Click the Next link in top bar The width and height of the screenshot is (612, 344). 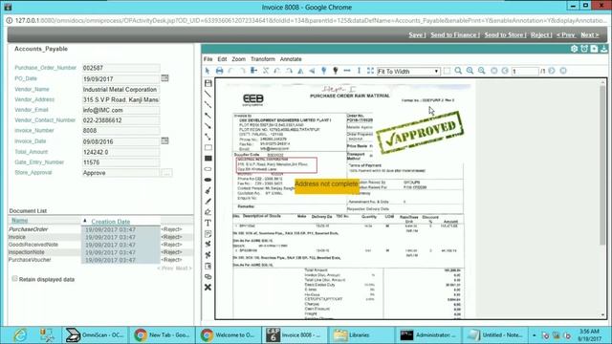589,35
